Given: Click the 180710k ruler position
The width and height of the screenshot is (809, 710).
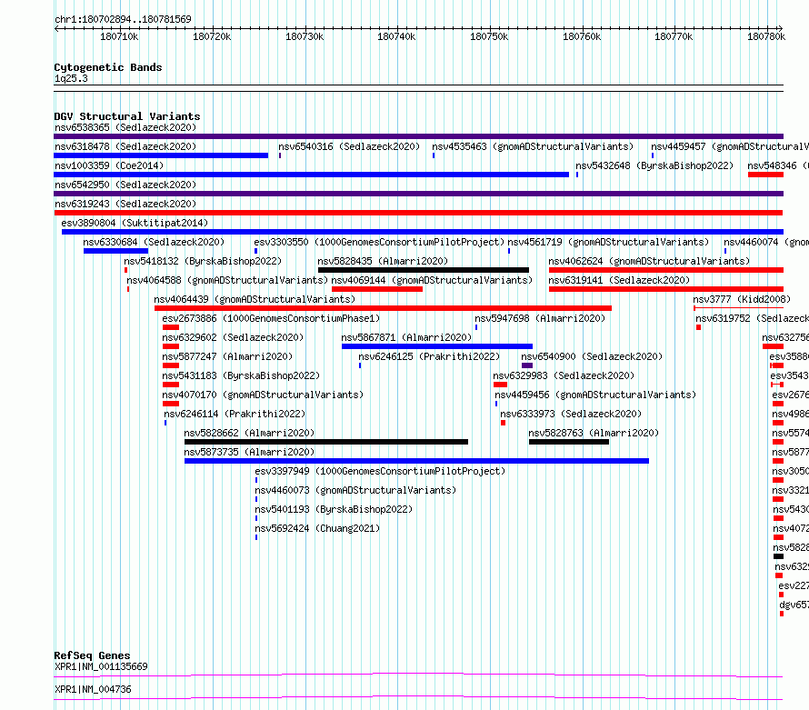Looking at the screenshot, I should [x=119, y=36].
